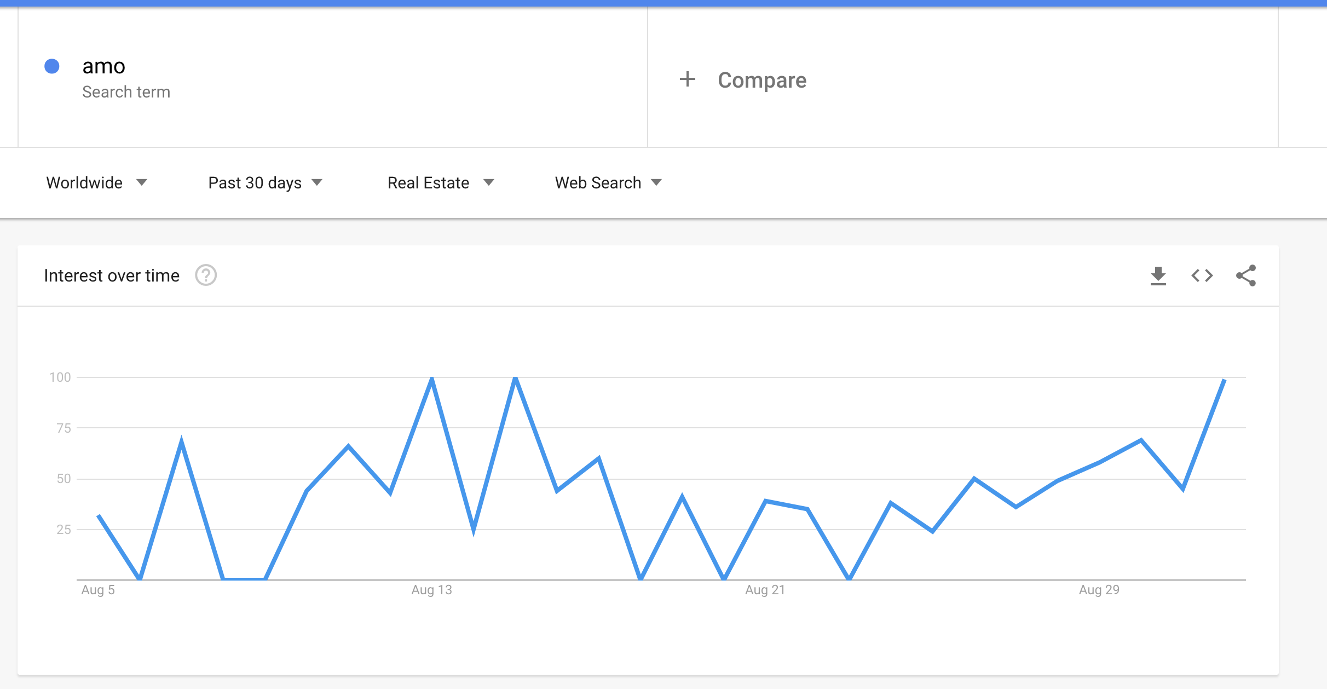The height and width of the screenshot is (689, 1327).
Task: Click the plus icon beside Compare
Action: coord(688,79)
